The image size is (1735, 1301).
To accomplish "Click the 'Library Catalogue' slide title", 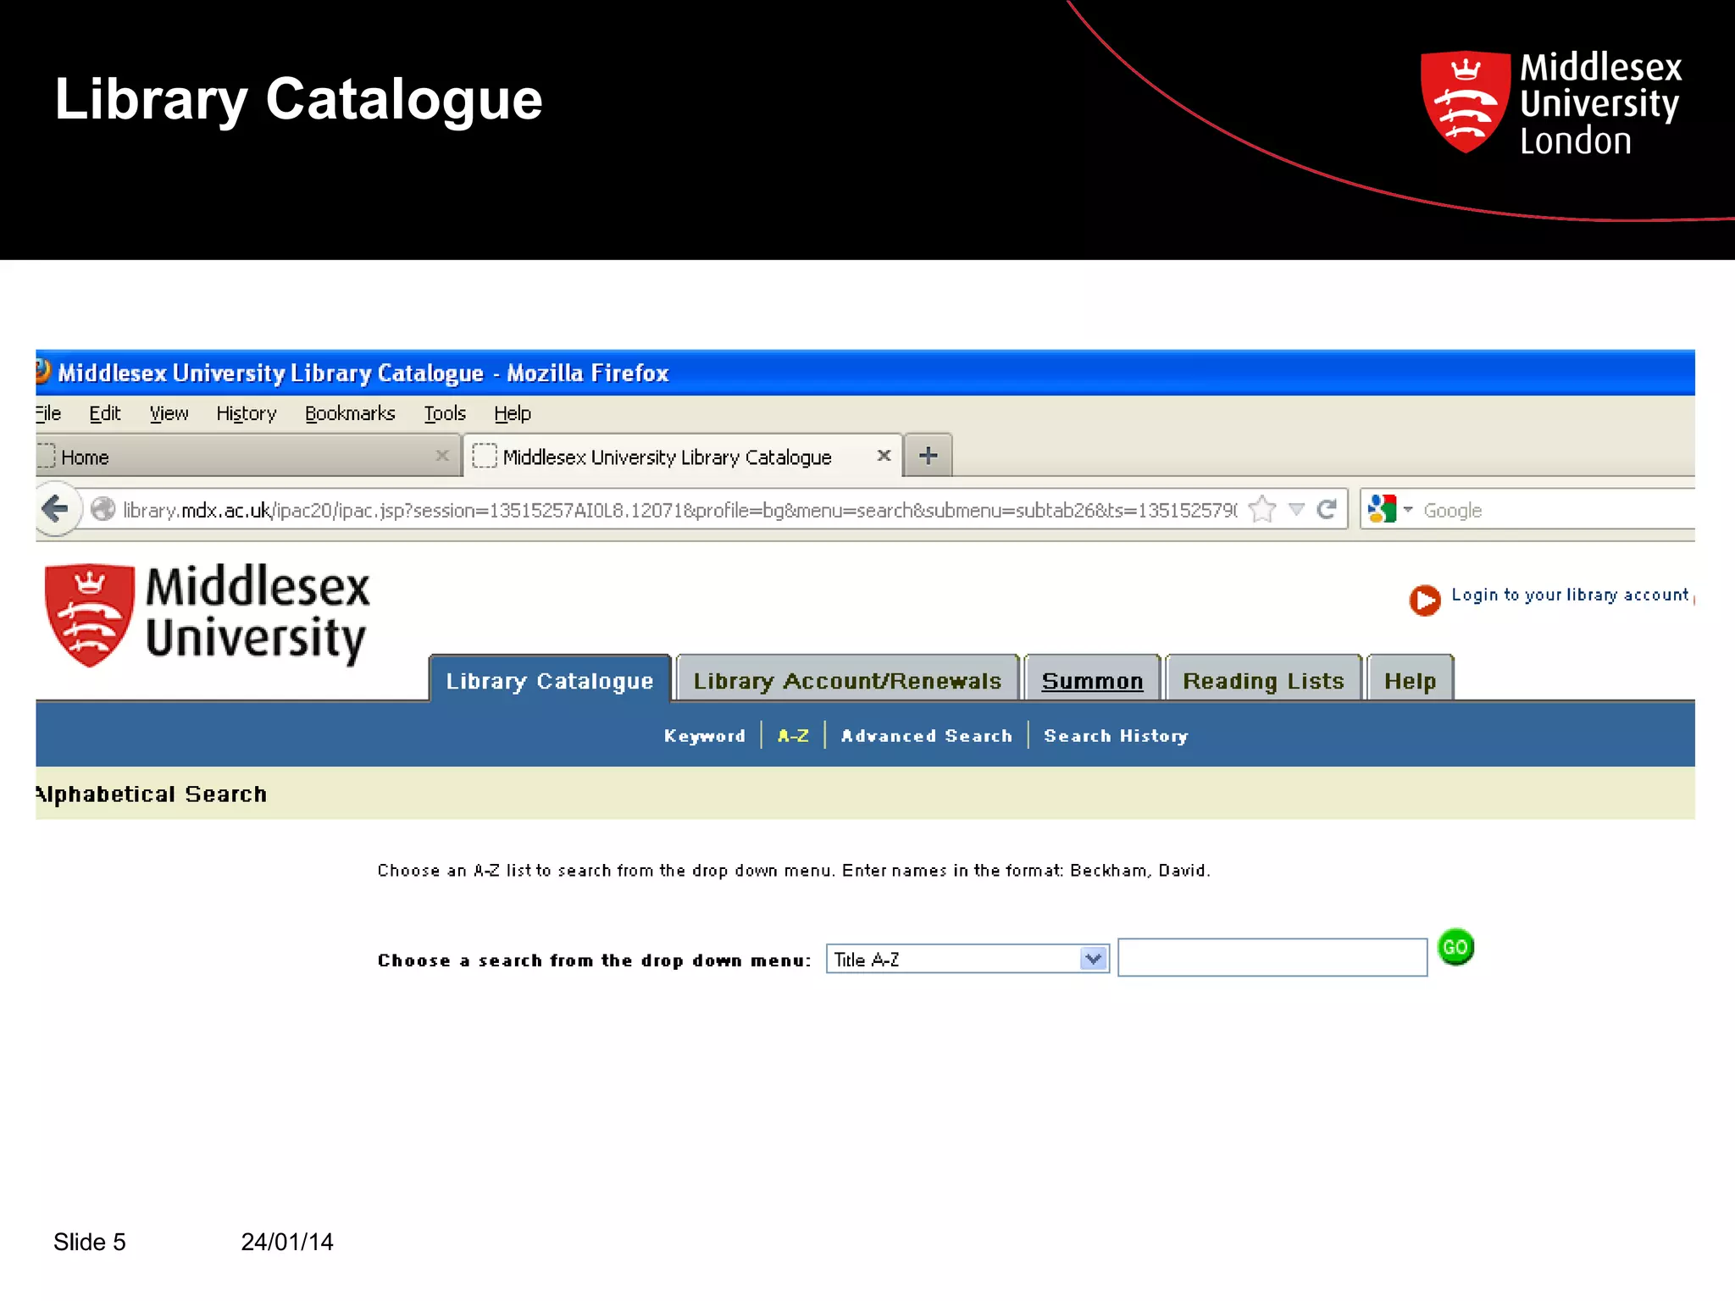I will [x=298, y=100].
